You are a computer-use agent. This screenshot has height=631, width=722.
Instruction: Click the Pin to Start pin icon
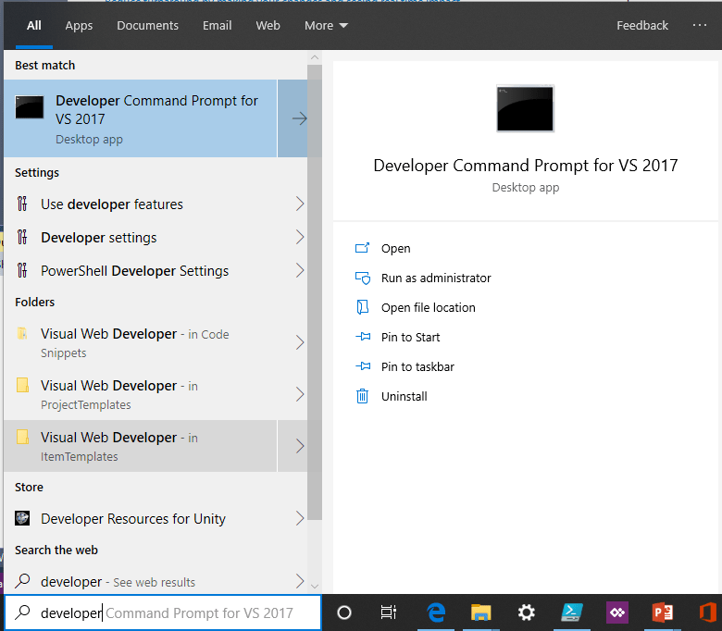pyautogui.click(x=363, y=337)
